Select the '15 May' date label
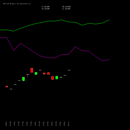This screenshot has width=130, height=130. pyautogui.click(x=27, y=124)
